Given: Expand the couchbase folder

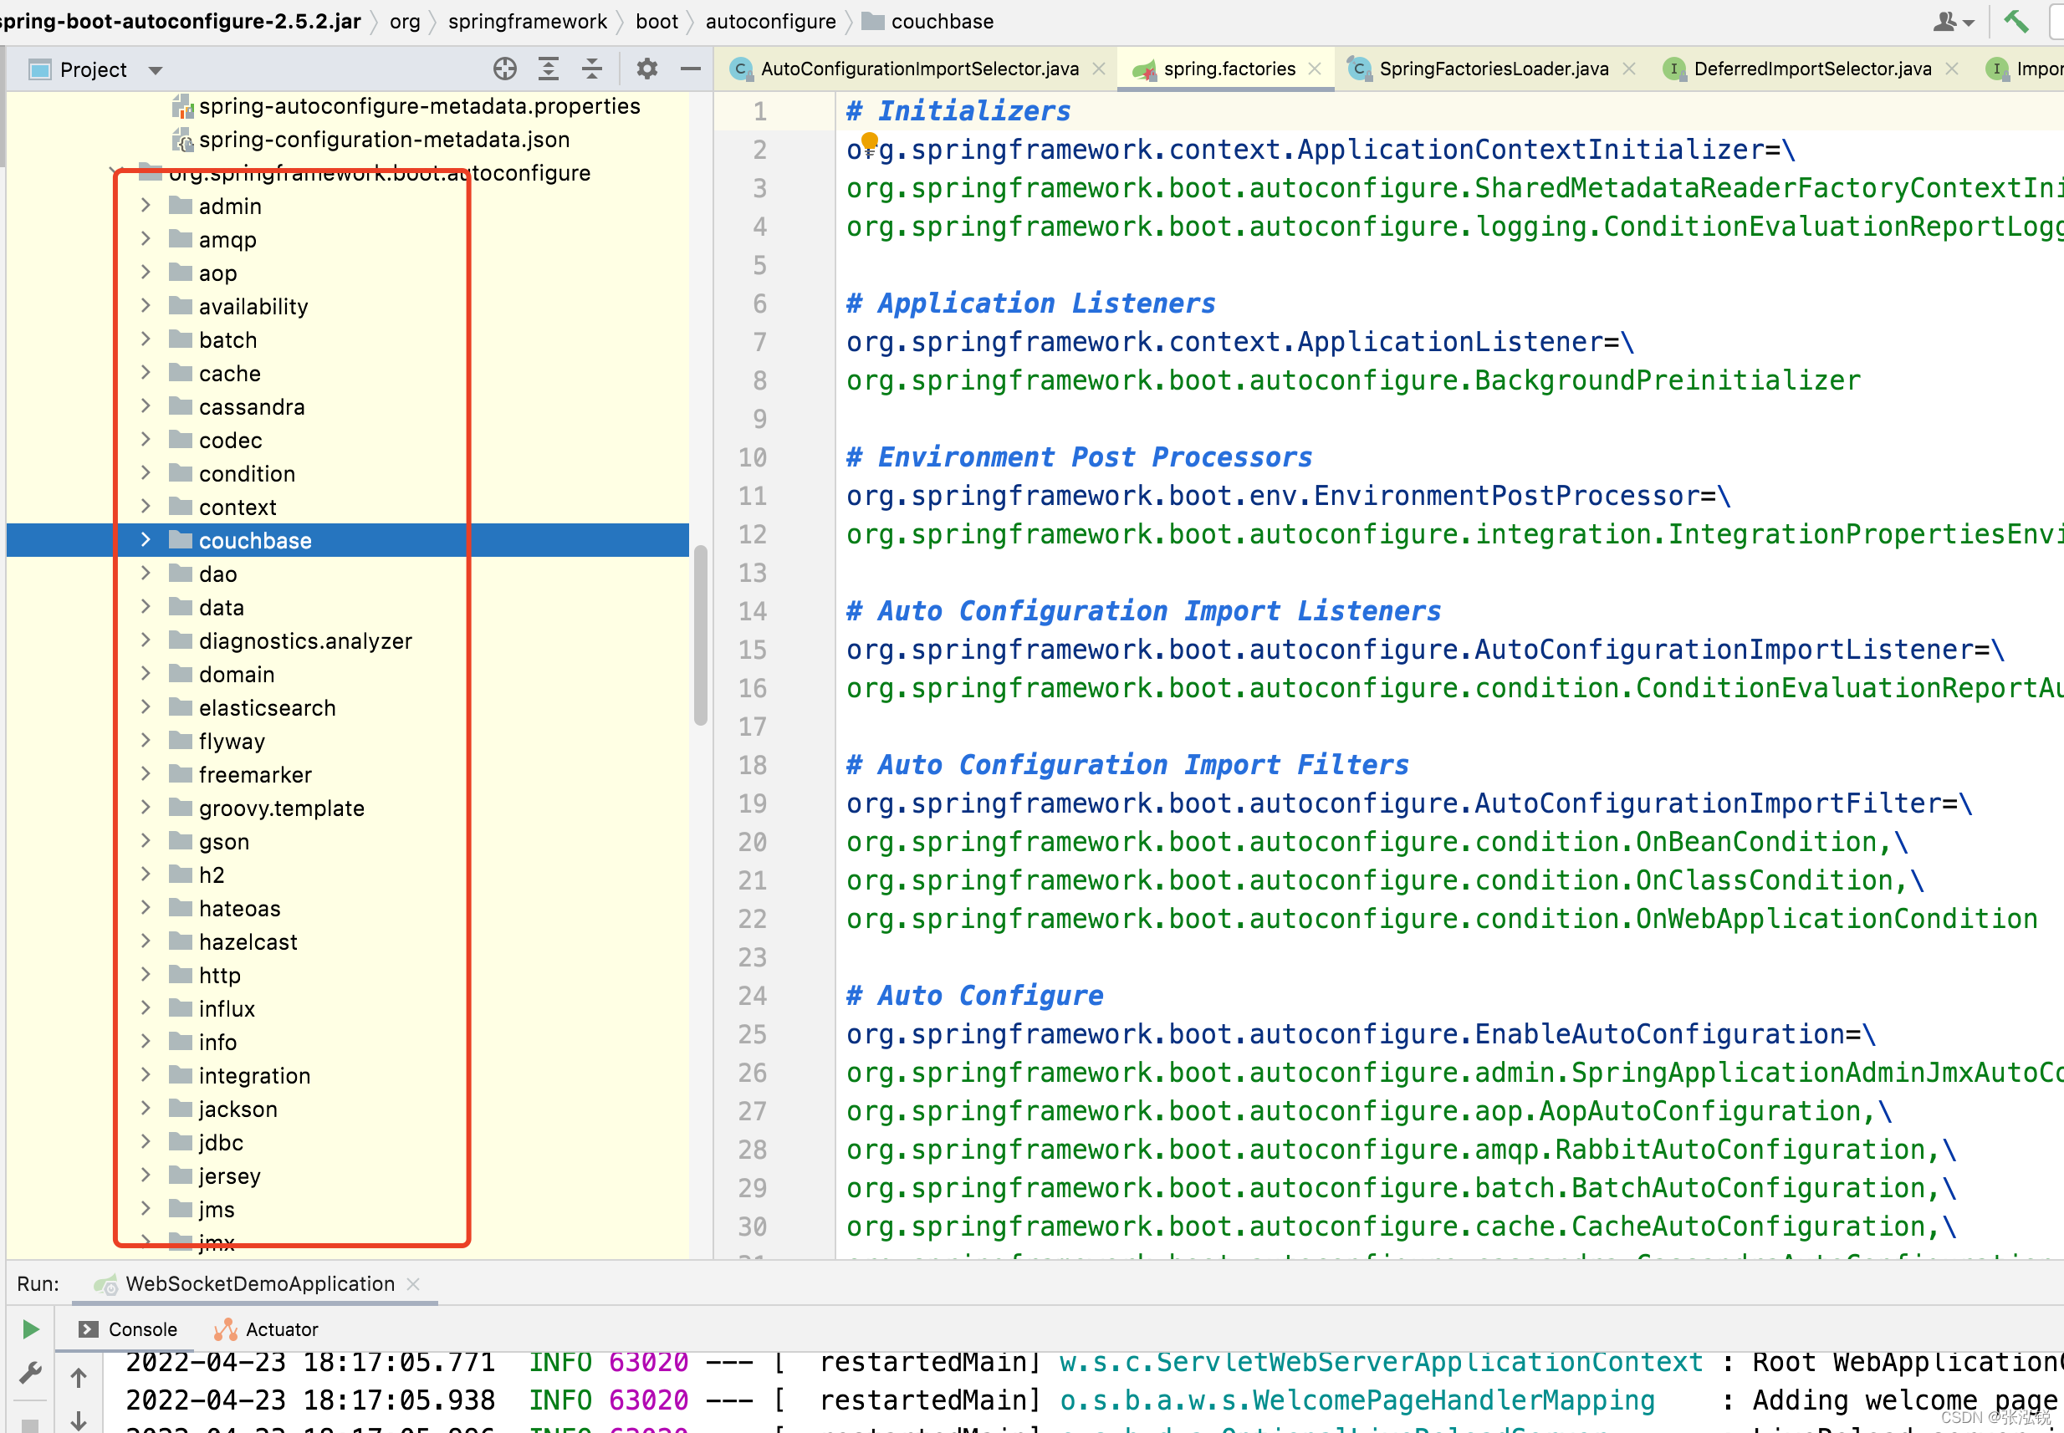Looking at the screenshot, I should pos(146,539).
